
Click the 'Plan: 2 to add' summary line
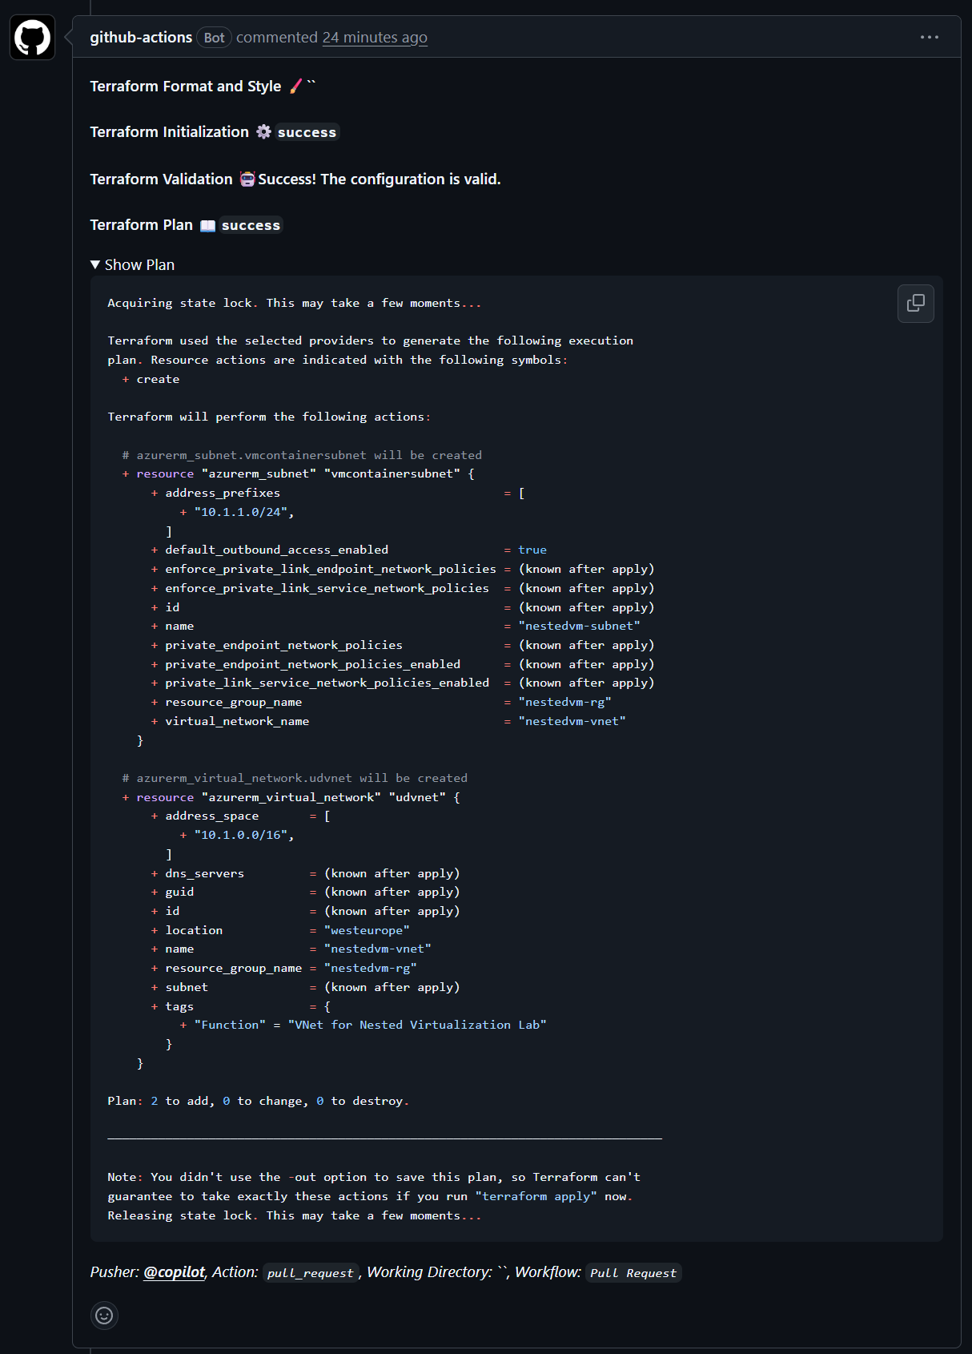click(x=259, y=1101)
